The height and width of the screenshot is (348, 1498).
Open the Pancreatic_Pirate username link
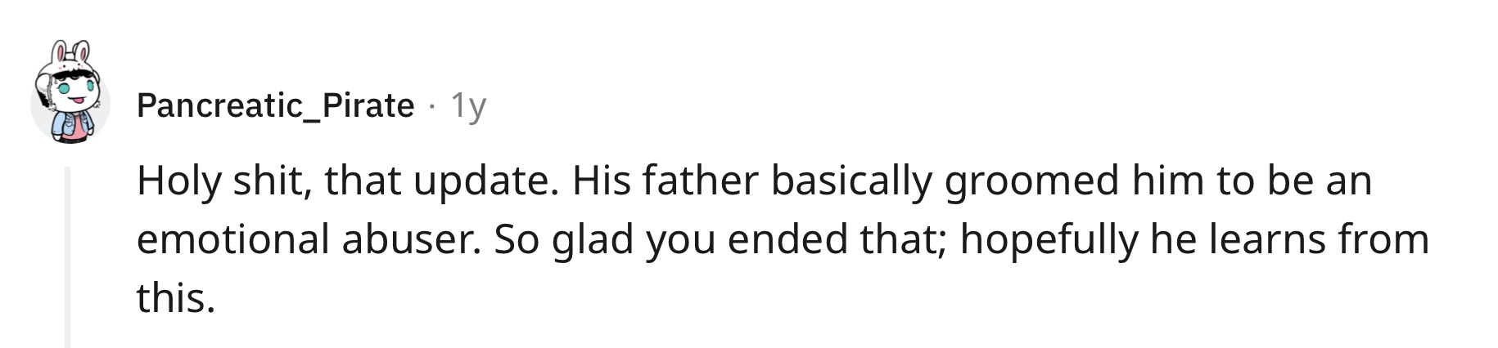[x=275, y=105]
